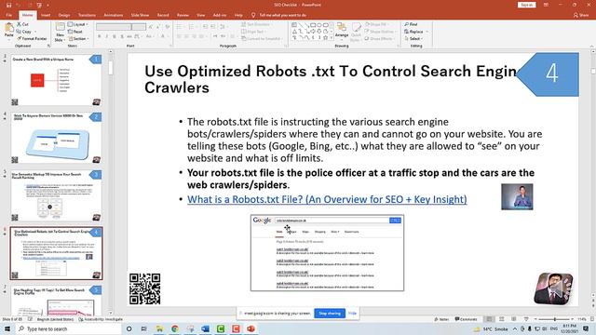Expand the Select dropdown in Editing
The height and width of the screenshot is (335, 596).
pyautogui.click(x=413, y=39)
